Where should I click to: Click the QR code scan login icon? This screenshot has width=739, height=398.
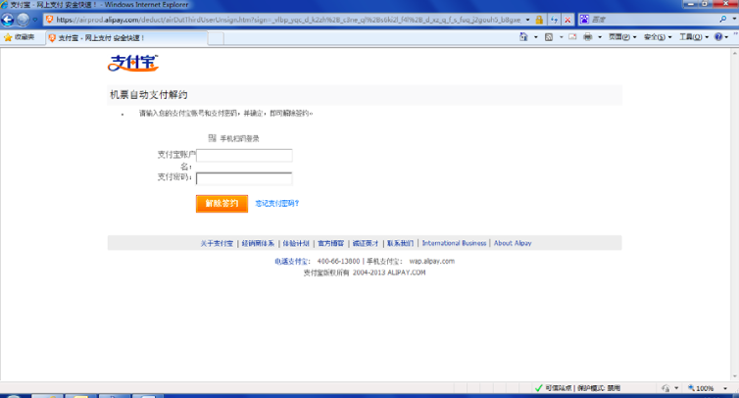click(x=212, y=137)
